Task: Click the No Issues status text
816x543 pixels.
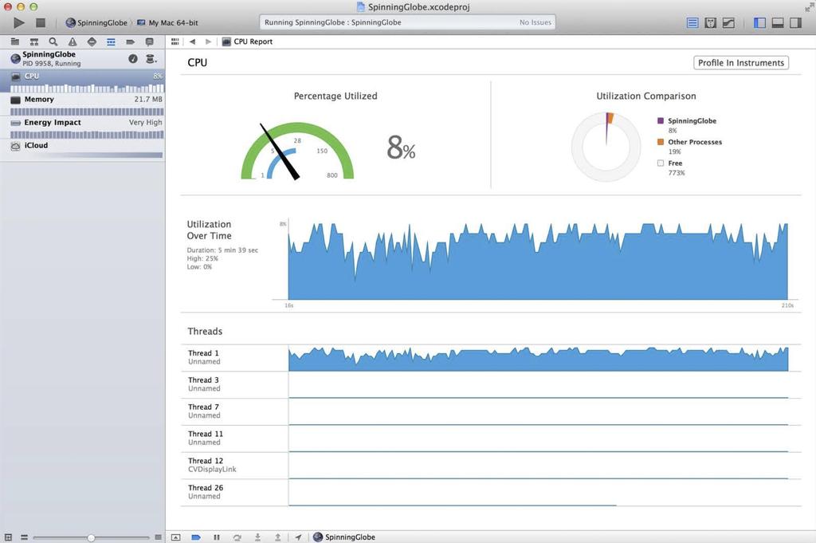Action: (x=535, y=22)
